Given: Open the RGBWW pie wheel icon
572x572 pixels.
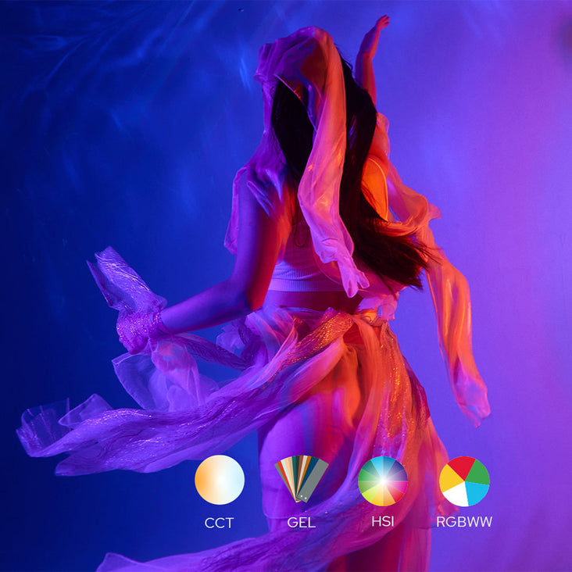Looking at the screenshot, I should coord(464,481).
